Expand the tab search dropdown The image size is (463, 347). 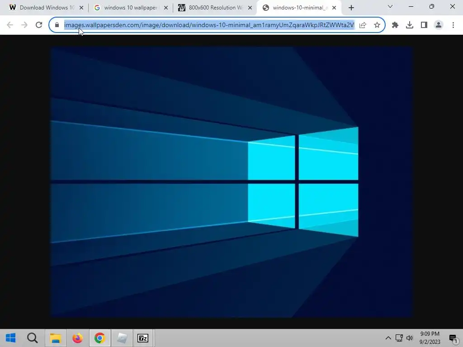coord(390,6)
